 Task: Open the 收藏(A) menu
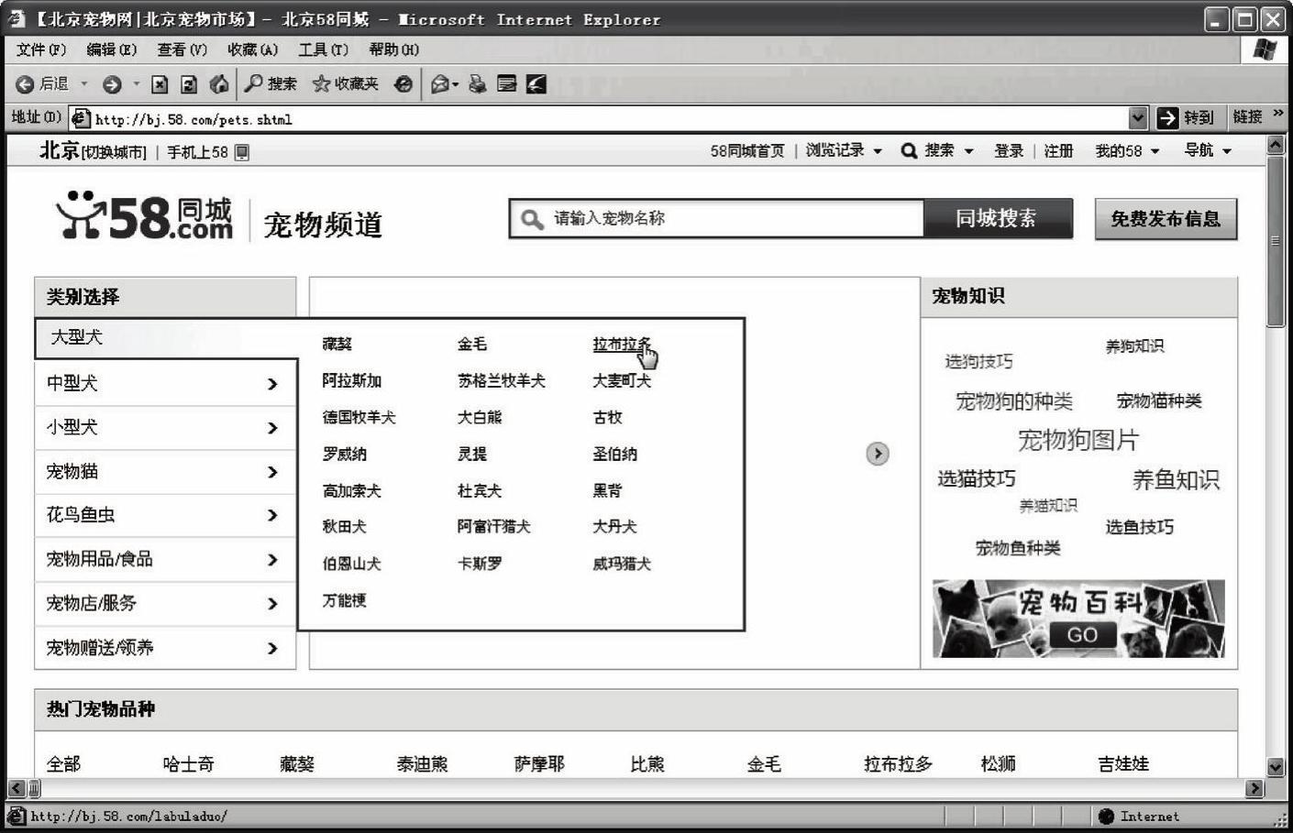pyautogui.click(x=253, y=49)
